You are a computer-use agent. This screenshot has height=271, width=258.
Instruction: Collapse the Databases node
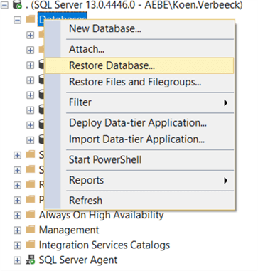[17, 20]
